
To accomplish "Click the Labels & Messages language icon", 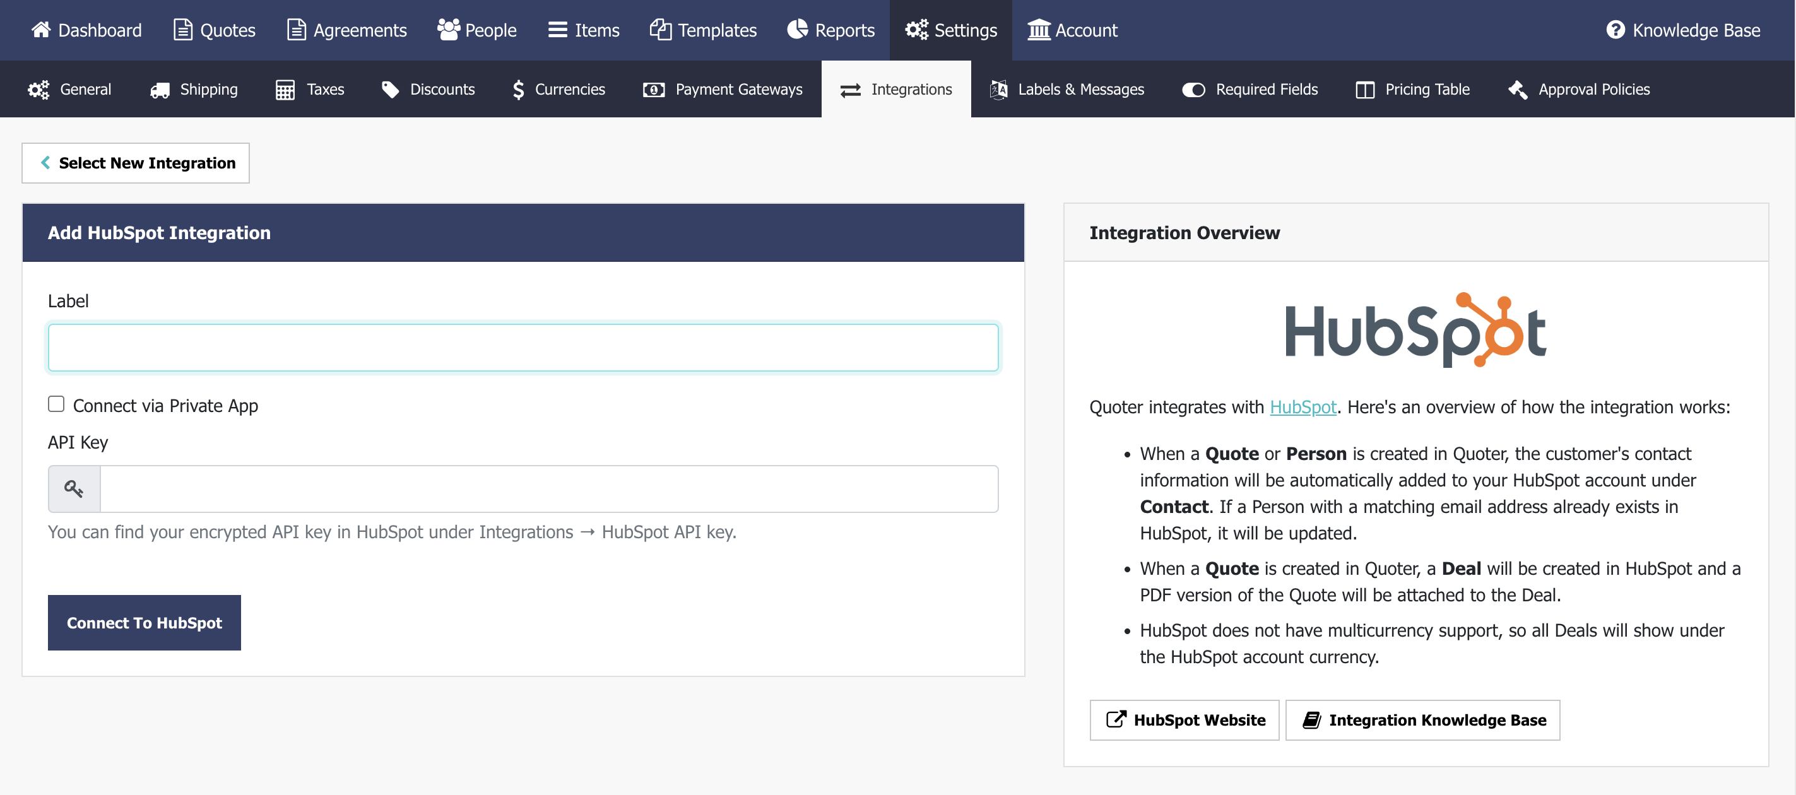I will pyautogui.click(x=998, y=89).
